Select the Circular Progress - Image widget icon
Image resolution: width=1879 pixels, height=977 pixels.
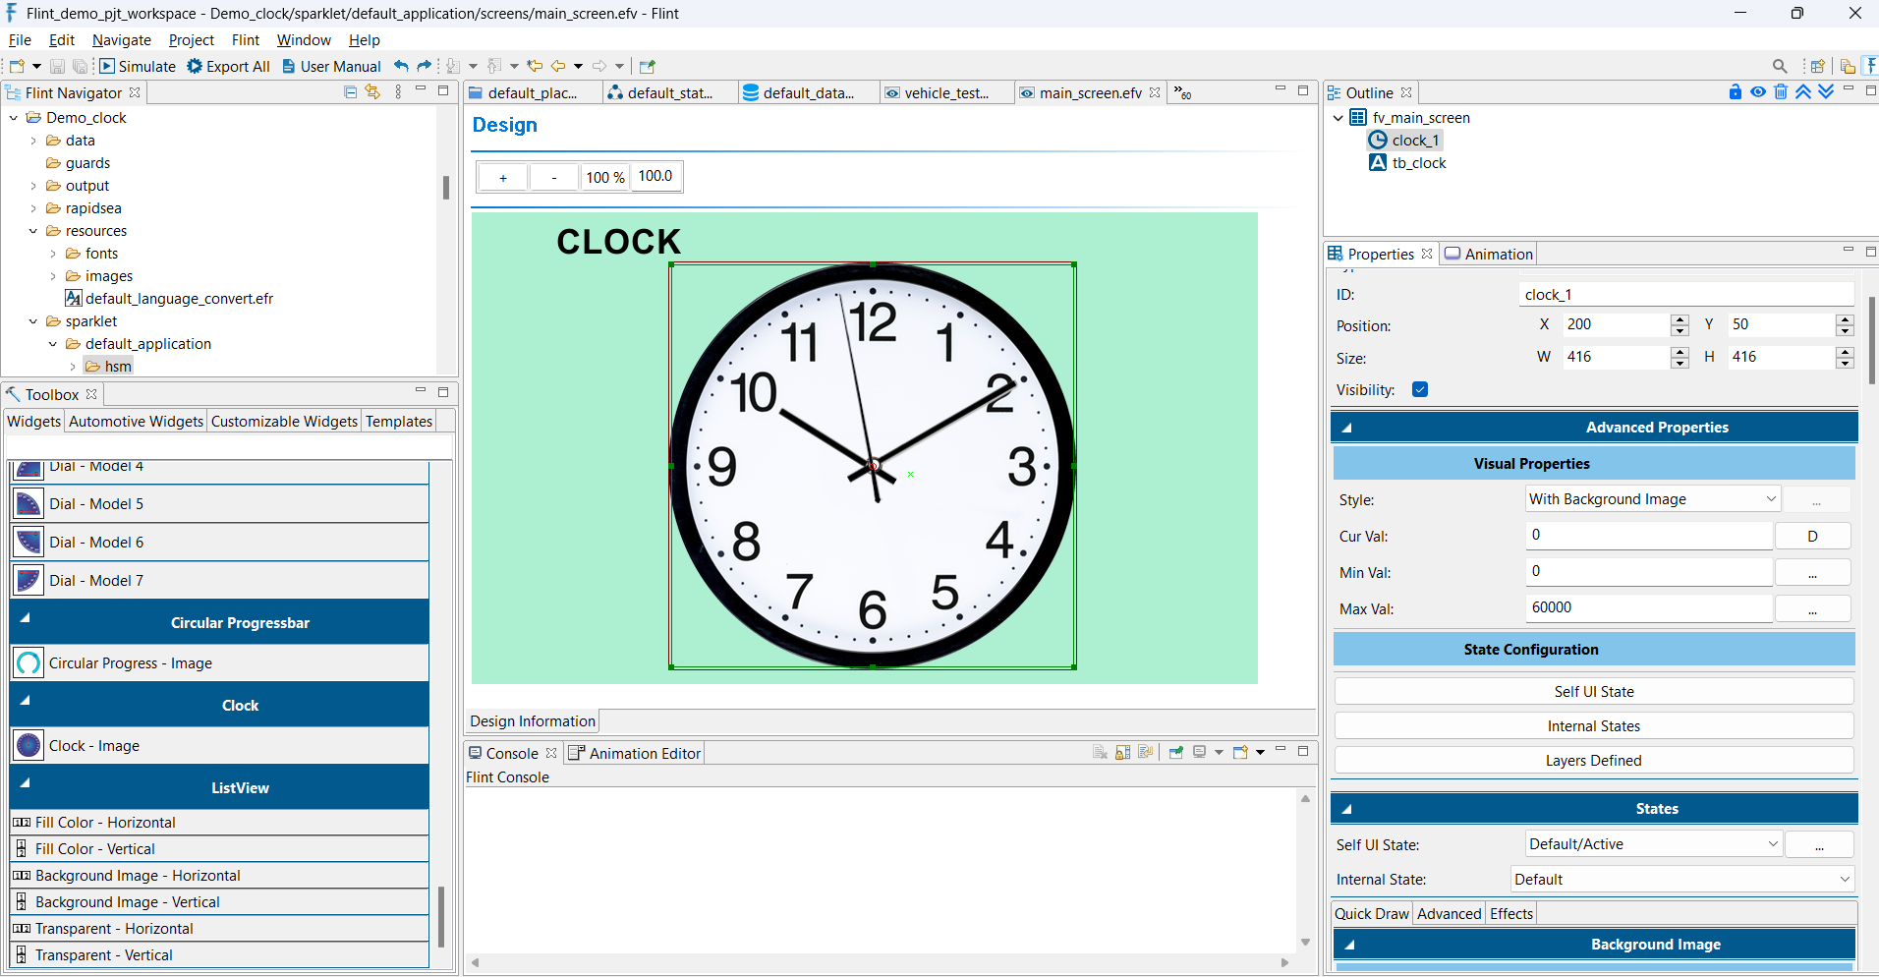28,662
